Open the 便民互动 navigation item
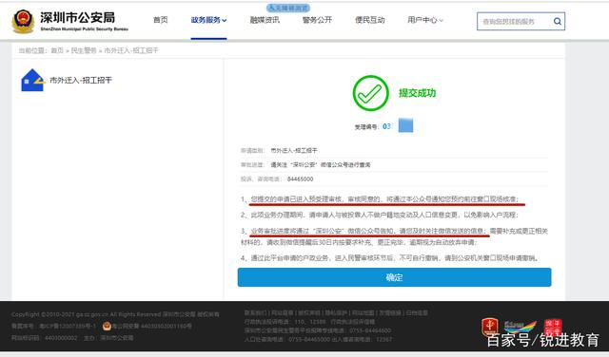The image size is (609, 357). click(x=370, y=20)
